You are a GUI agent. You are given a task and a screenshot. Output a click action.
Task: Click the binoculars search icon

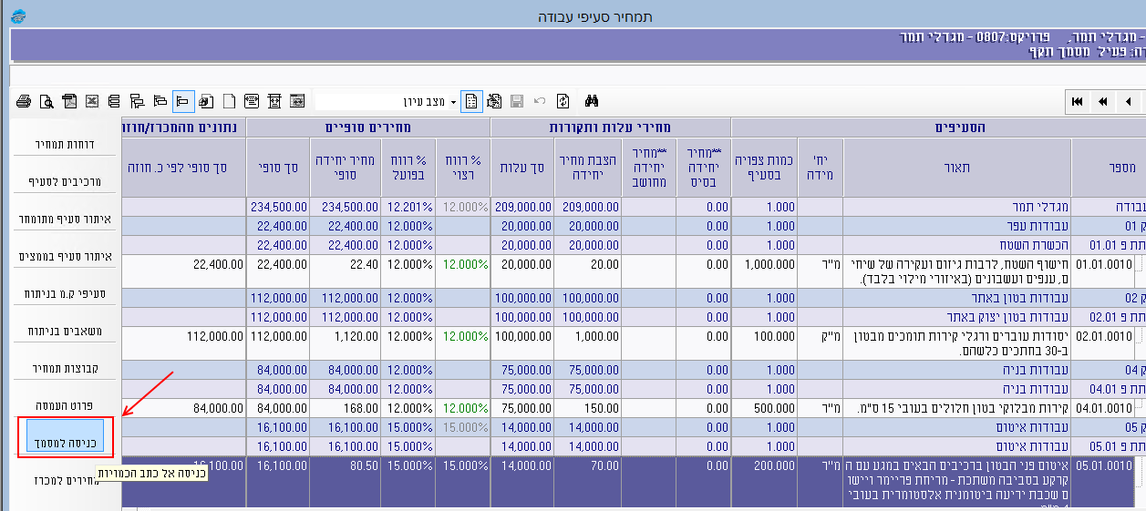pyautogui.click(x=591, y=101)
